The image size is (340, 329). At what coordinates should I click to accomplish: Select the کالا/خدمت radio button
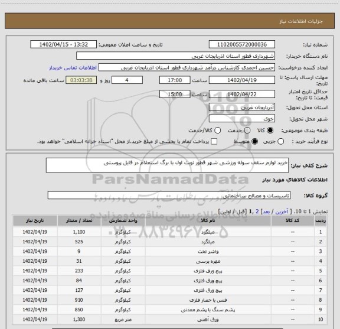pos(217,131)
